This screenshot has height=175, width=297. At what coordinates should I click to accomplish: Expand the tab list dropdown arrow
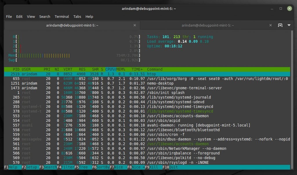289,25
